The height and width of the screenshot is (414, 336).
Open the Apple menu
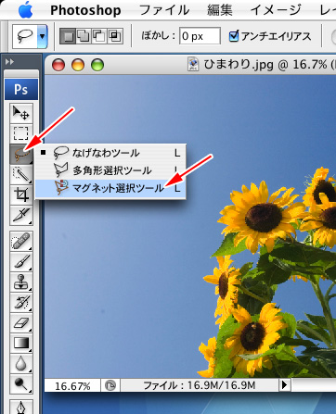[x=26, y=10]
